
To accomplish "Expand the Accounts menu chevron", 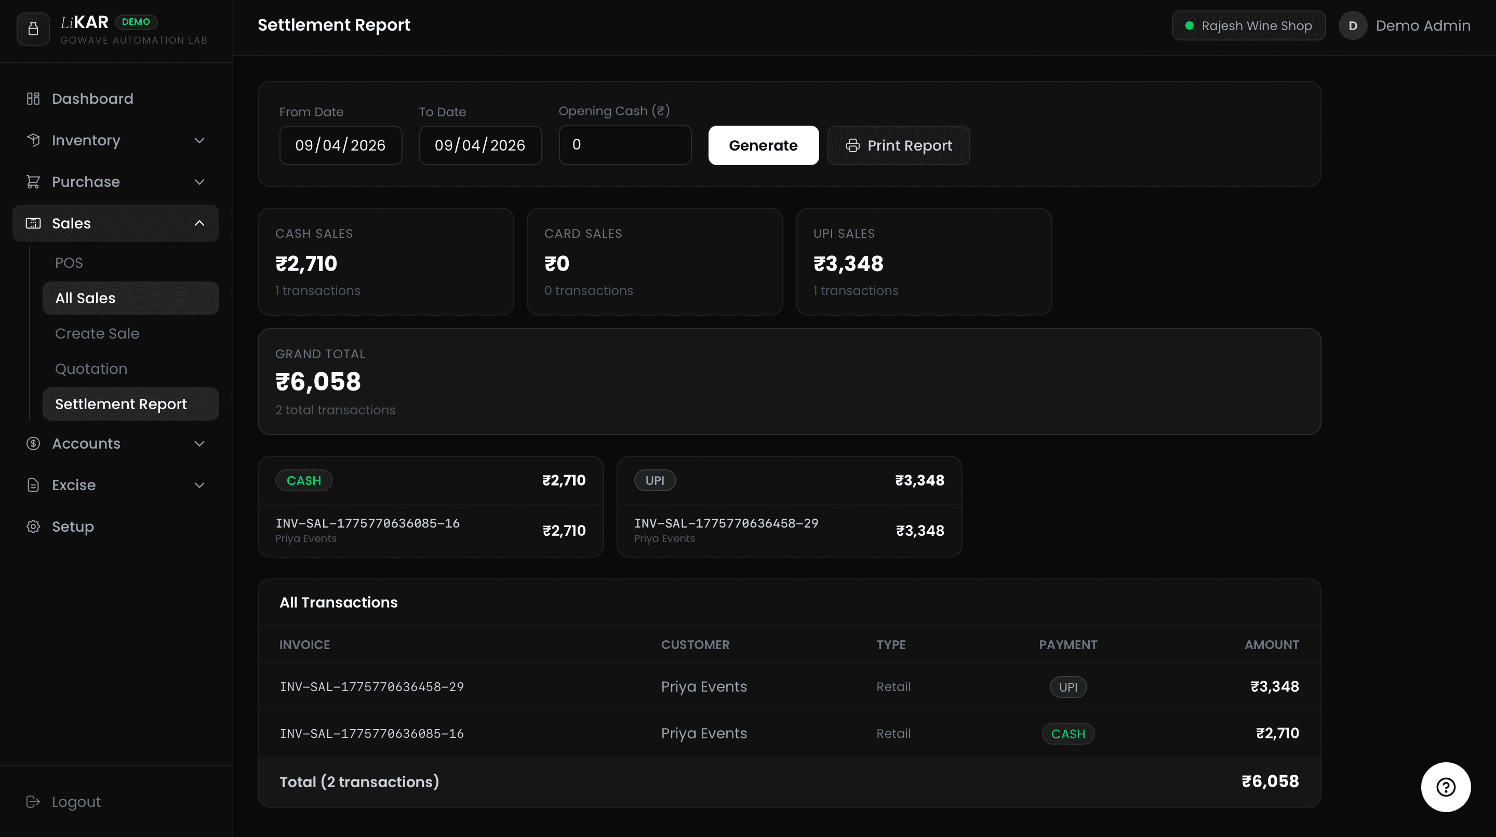I will [199, 443].
